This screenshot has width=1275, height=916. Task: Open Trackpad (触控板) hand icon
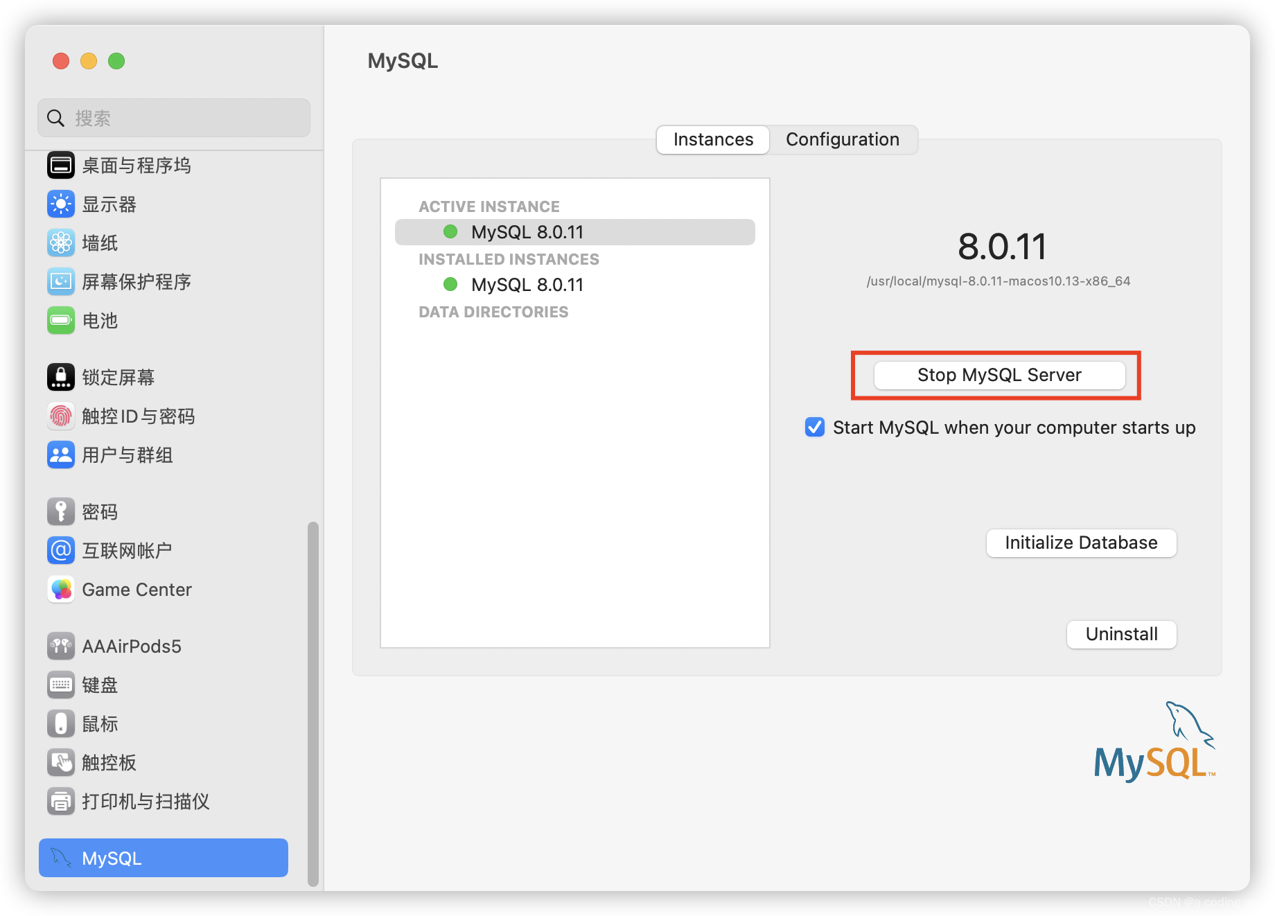pos(61,763)
